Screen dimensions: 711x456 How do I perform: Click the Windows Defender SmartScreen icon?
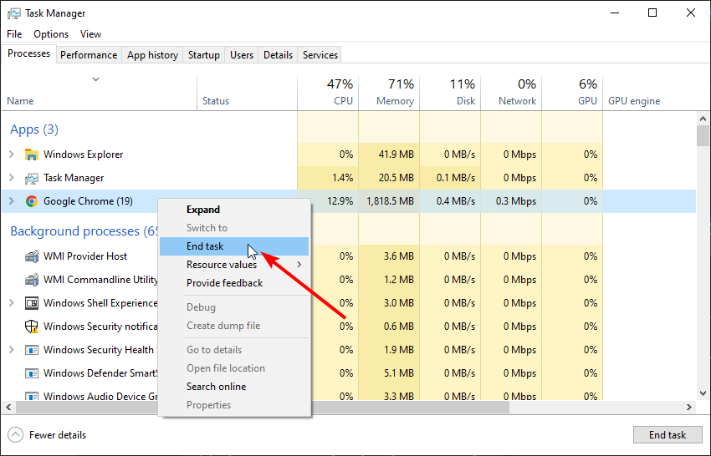(x=31, y=373)
